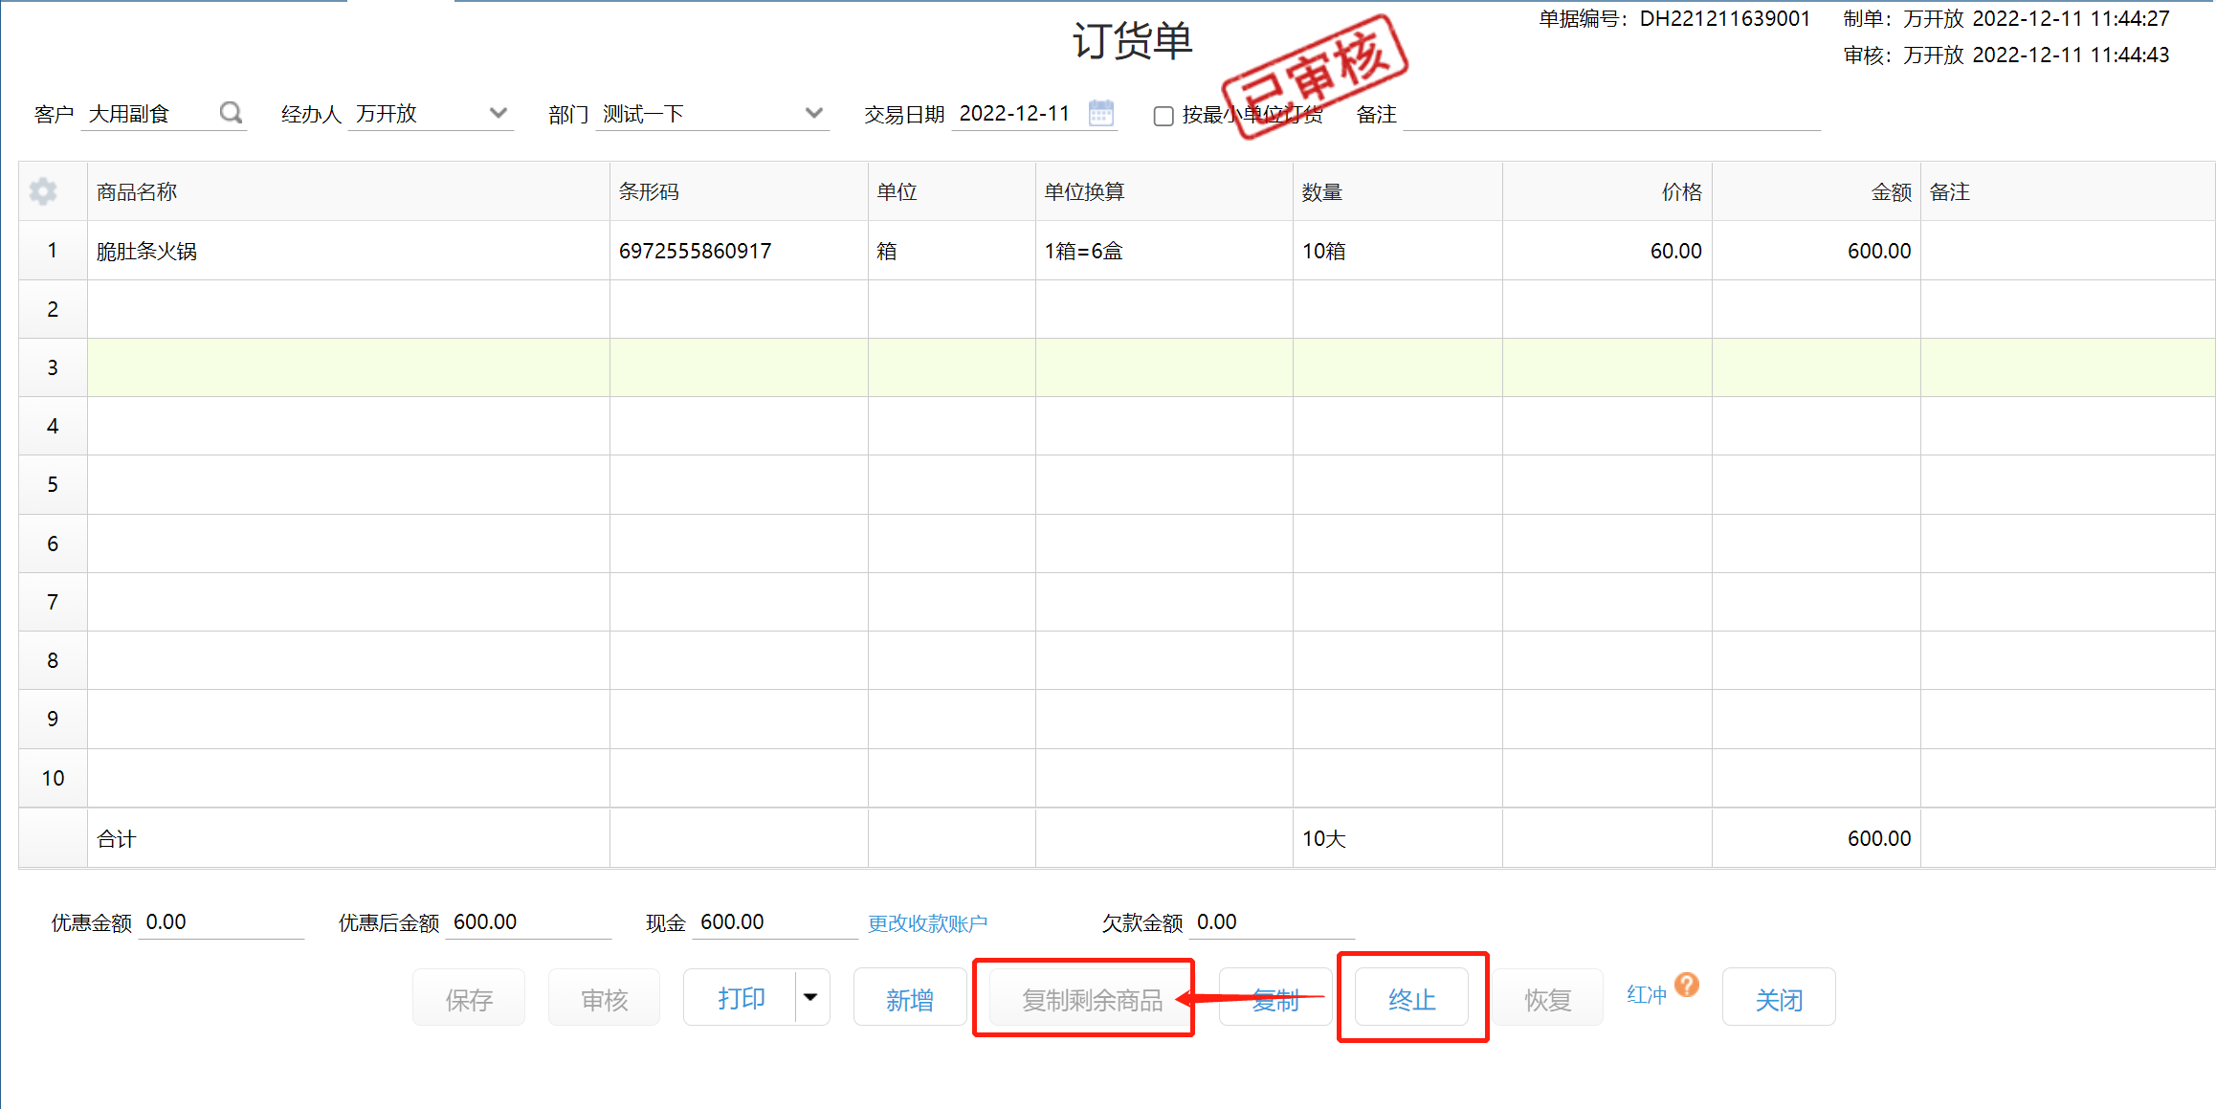Image resolution: width=2216 pixels, height=1109 pixels.
Task: Open table column settings gear
Action: (x=43, y=191)
